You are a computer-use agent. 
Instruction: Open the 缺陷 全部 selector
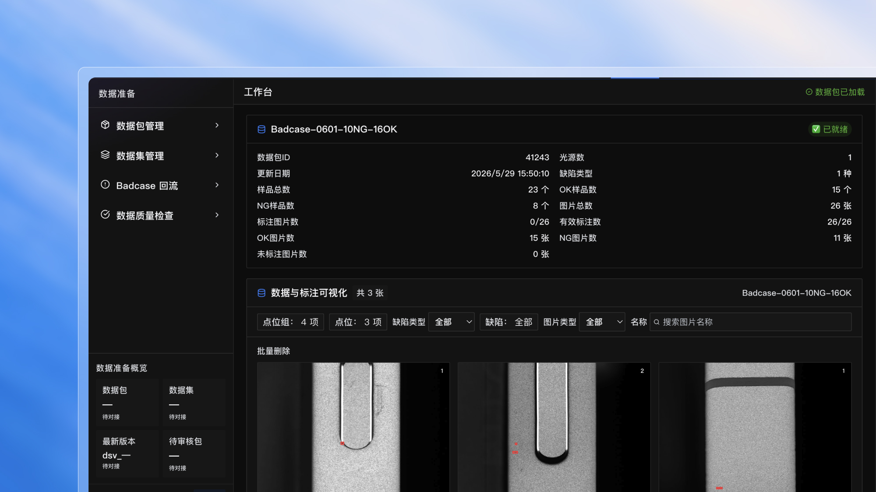point(509,322)
